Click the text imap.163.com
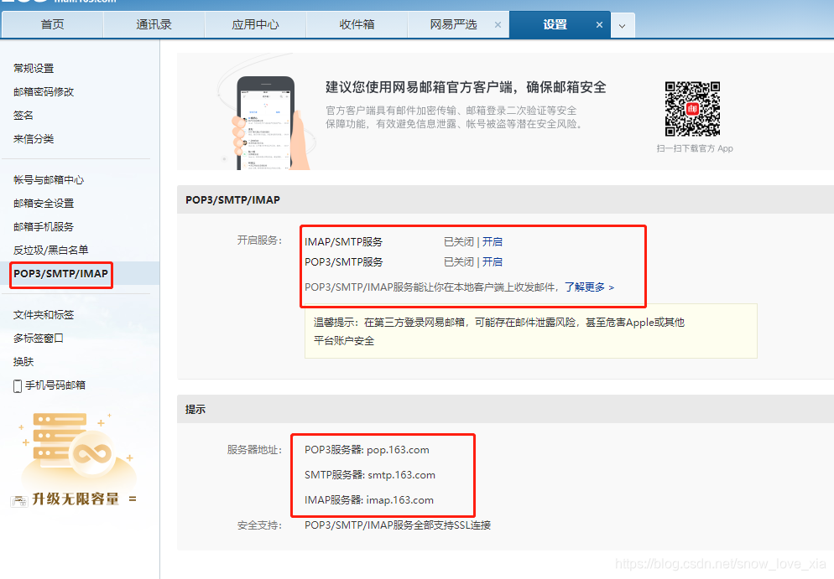 400,500
